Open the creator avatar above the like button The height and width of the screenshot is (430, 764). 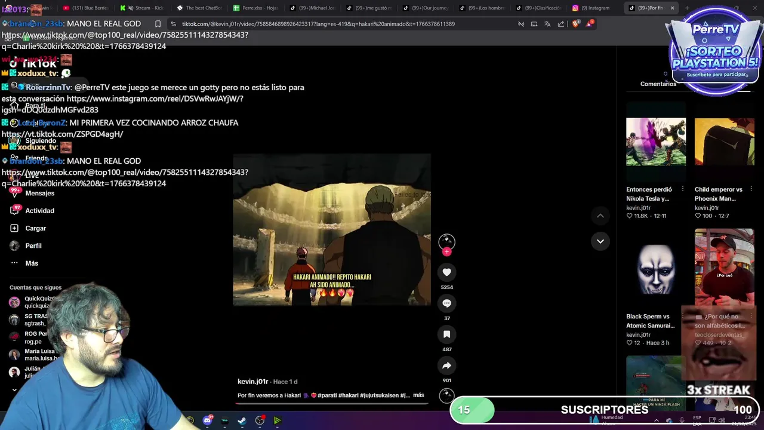pyautogui.click(x=446, y=241)
